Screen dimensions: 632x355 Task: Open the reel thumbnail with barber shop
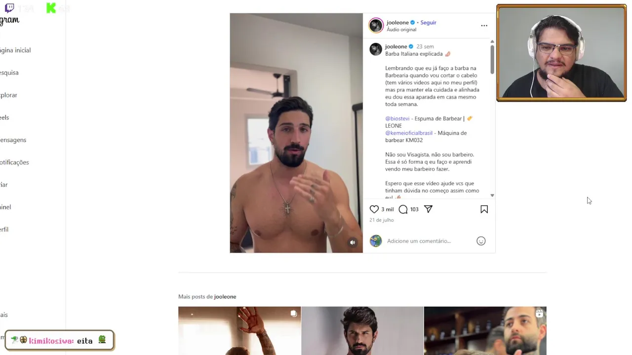485,330
